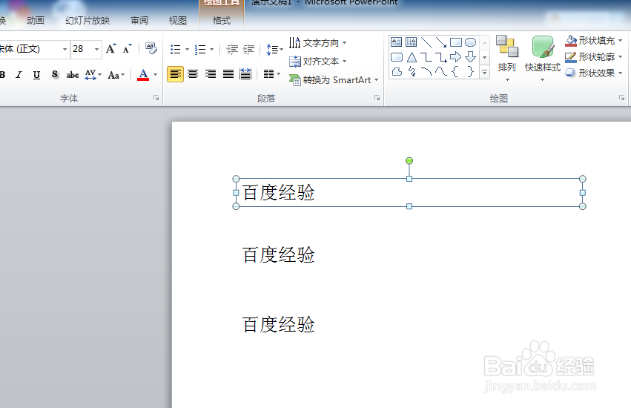The width and height of the screenshot is (631, 408).
Task: Apply distributed alignment
Action: pos(245,74)
